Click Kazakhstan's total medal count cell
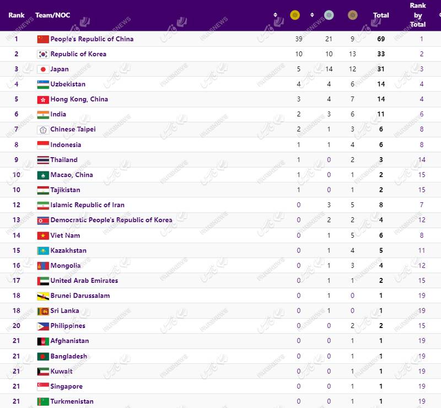Viewport: 441px width, 408px height. click(381, 250)
